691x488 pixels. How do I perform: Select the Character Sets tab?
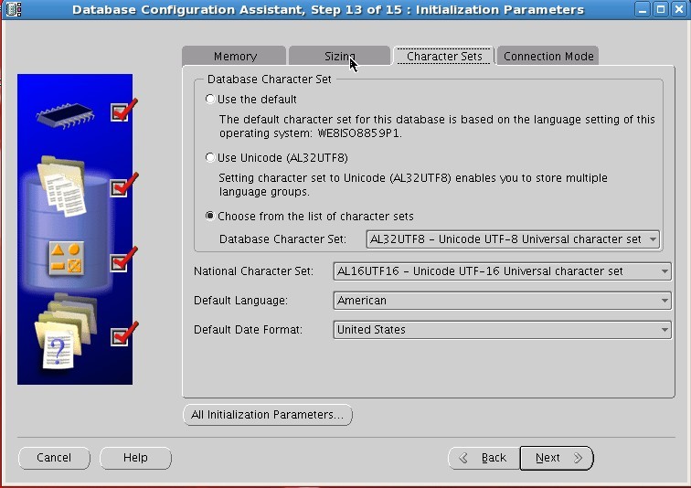tap(444, 56)
